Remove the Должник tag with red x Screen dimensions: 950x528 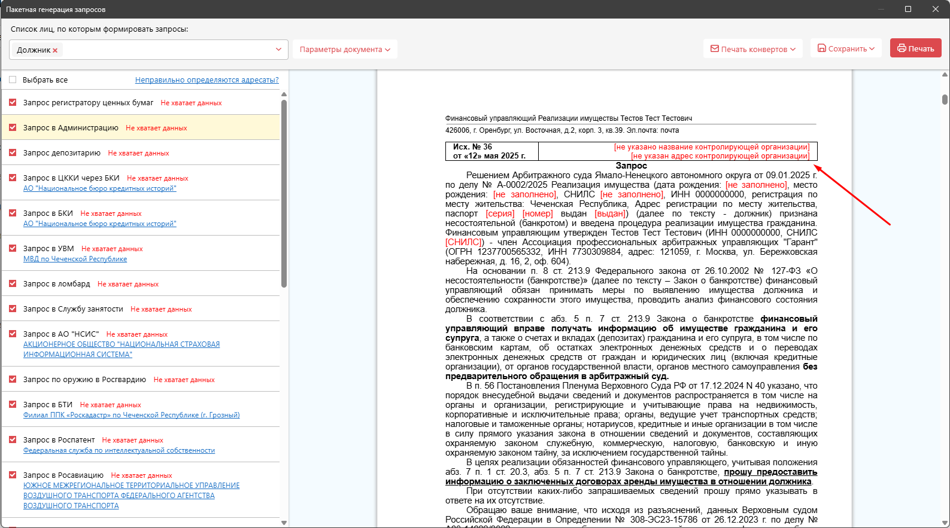[x=55, y=50]
